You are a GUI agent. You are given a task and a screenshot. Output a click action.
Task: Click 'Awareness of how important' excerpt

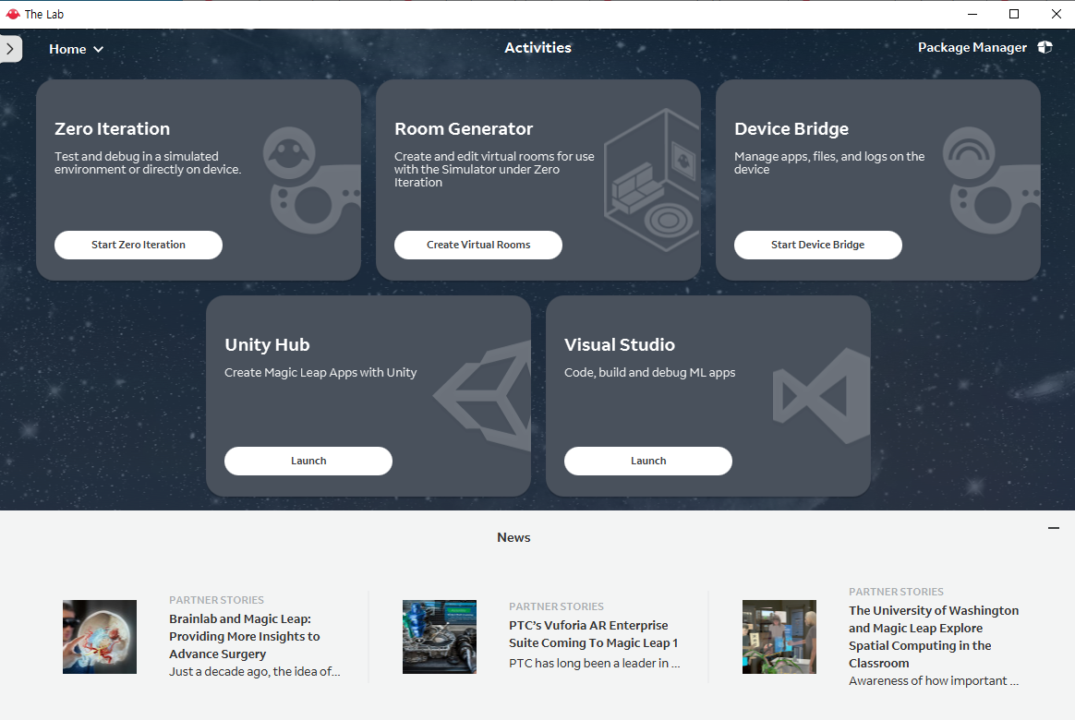(x=934, y=681)
